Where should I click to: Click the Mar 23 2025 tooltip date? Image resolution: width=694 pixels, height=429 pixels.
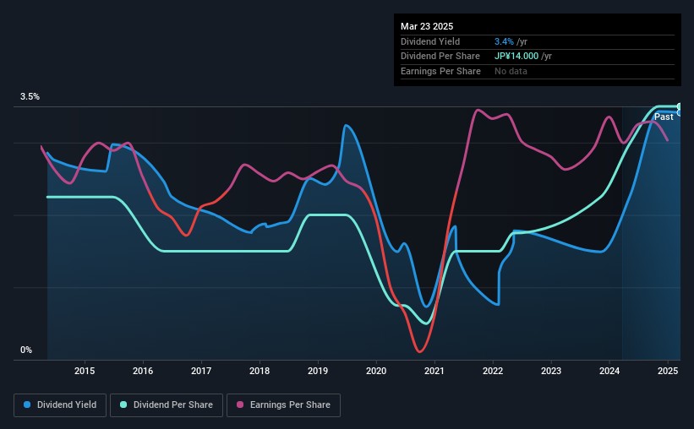click(427, 25)
